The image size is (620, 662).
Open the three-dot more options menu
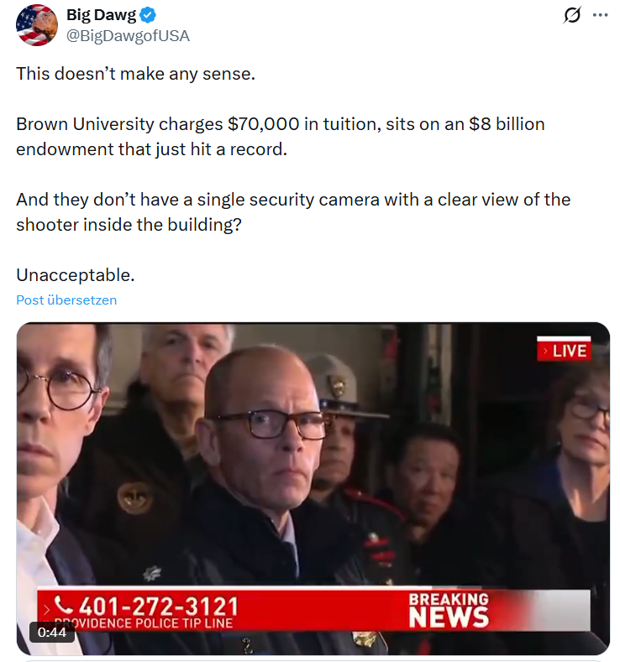click(x=600, y=15)
